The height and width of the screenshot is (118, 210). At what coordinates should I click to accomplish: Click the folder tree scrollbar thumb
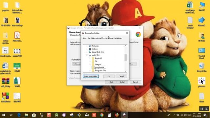pyautogui.click(x=126, y=57)
